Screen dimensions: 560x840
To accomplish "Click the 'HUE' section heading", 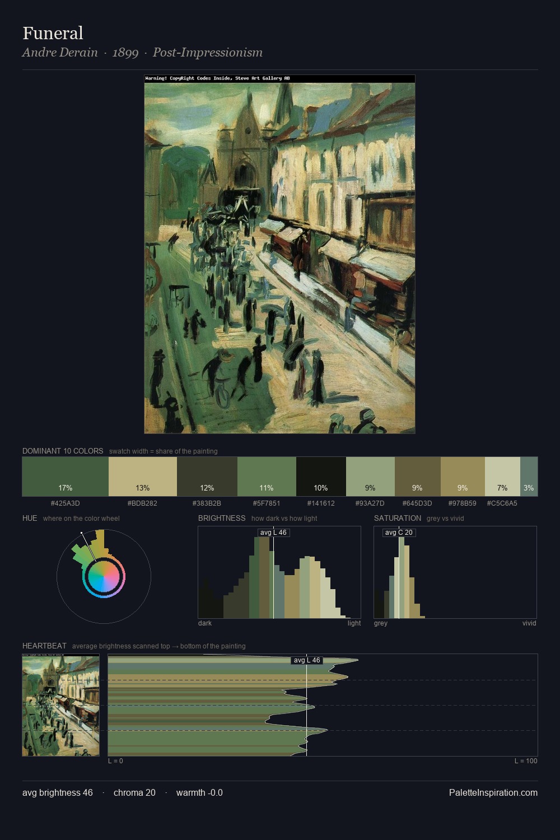I will pos(30,518).
